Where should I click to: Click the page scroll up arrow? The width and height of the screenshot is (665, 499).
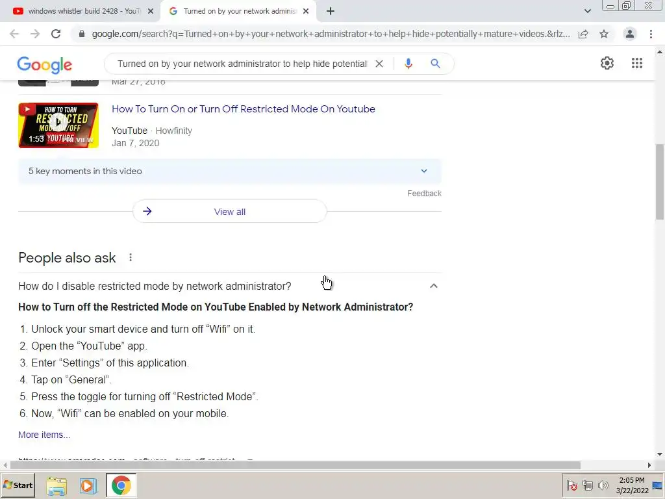(x=660, y=52)
